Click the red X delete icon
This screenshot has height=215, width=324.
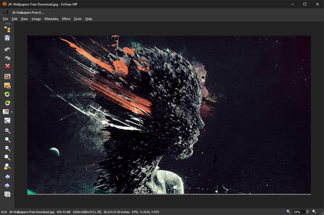point(7,66)
